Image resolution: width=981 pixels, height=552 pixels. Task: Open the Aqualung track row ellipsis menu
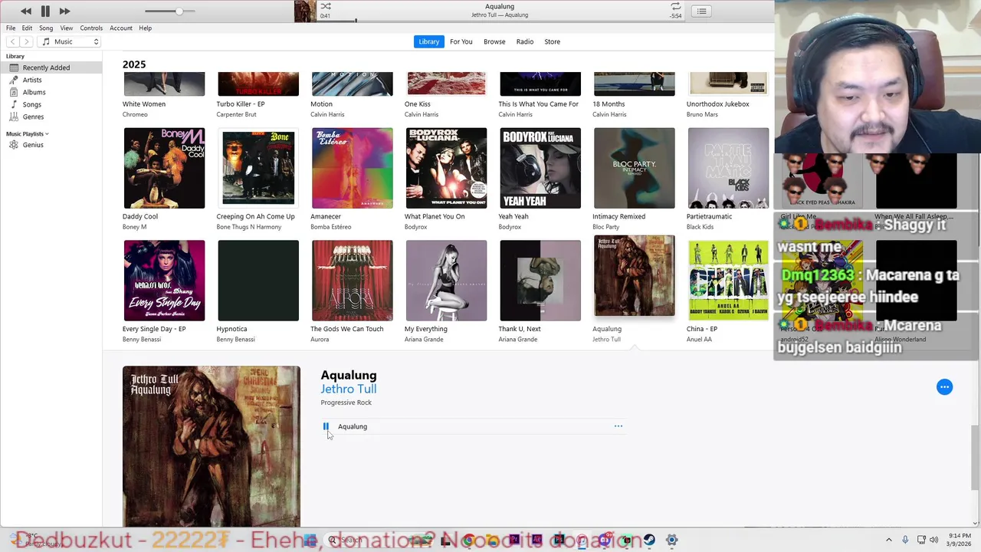tap(618, 426)
